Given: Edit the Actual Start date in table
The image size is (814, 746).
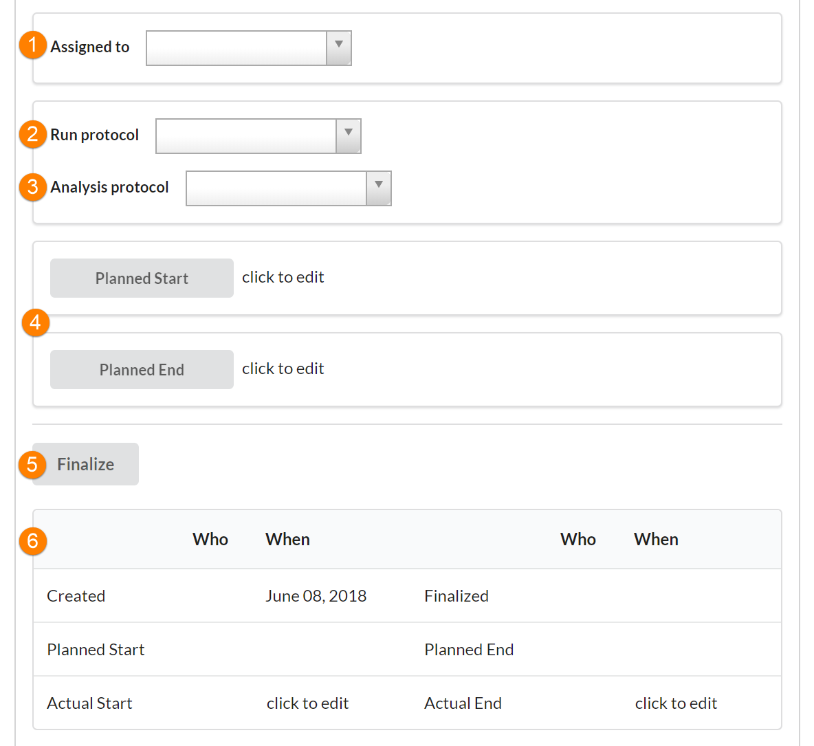Looking at the screenshot, I should [x=307, y=703].
